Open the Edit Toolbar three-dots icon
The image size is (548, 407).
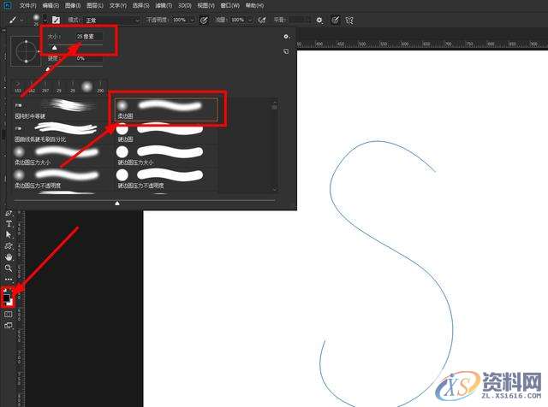click(9, 279)
